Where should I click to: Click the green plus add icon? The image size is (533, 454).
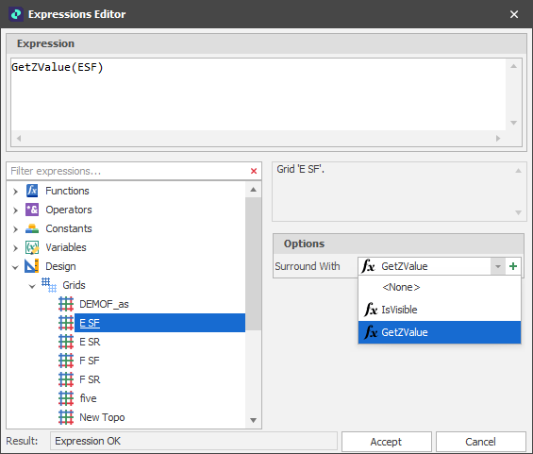coord(513,266)
